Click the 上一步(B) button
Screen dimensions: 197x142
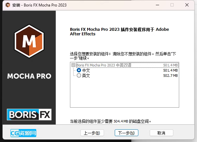(92, 133)
